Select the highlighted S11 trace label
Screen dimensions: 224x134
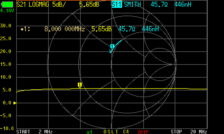pyautogui.click(x=117, y=4)
